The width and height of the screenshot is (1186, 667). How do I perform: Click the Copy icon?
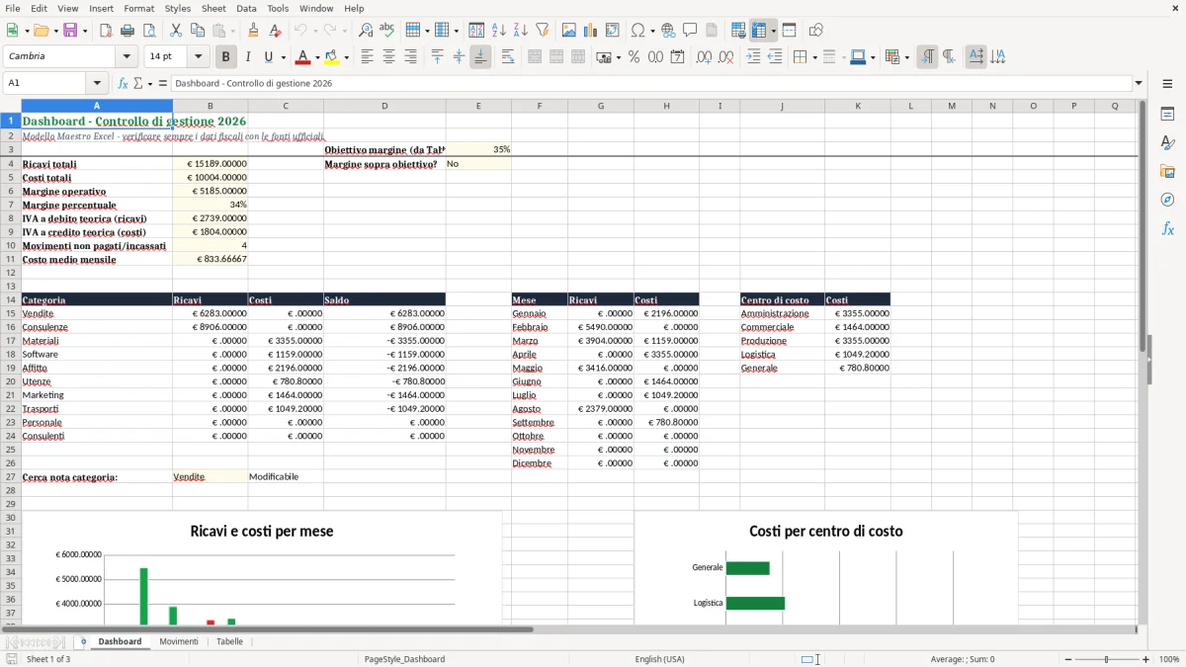click(198, 31)
